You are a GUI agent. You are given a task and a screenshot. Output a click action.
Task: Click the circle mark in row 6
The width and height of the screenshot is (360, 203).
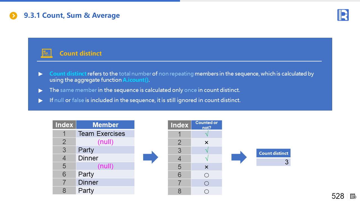tap(206, 175)
